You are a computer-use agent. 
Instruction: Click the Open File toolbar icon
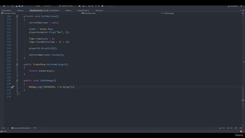click(16, 6)
